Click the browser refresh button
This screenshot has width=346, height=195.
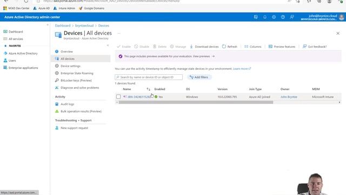[x=26, y=1]
